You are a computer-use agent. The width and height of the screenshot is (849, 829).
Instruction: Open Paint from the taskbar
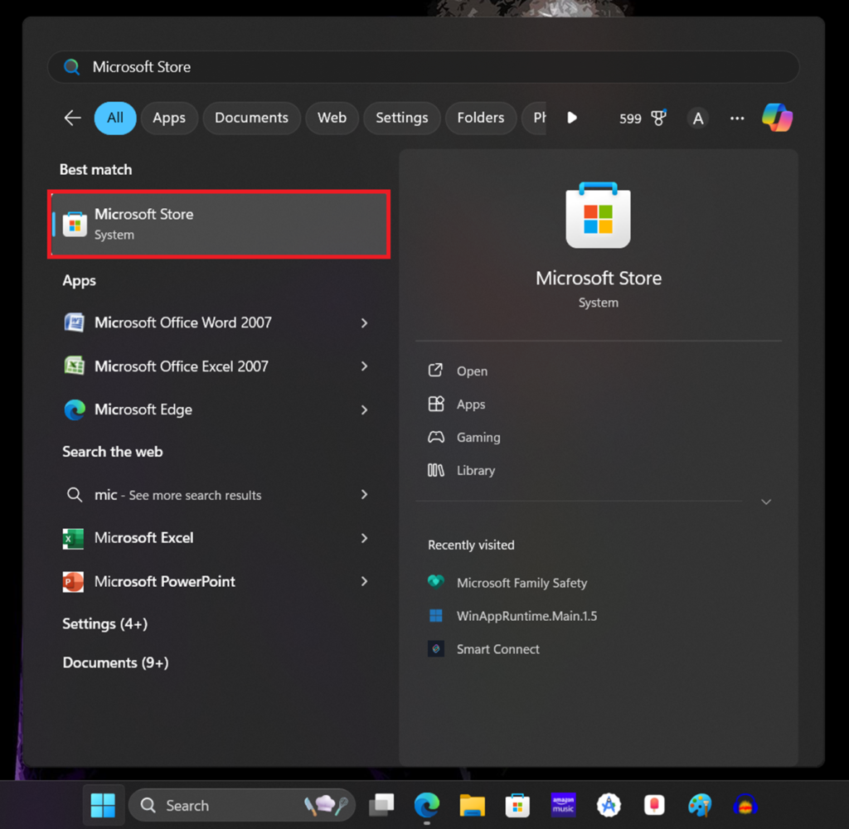point(700,805)
